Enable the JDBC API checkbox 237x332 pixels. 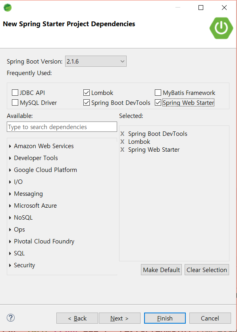15,93
